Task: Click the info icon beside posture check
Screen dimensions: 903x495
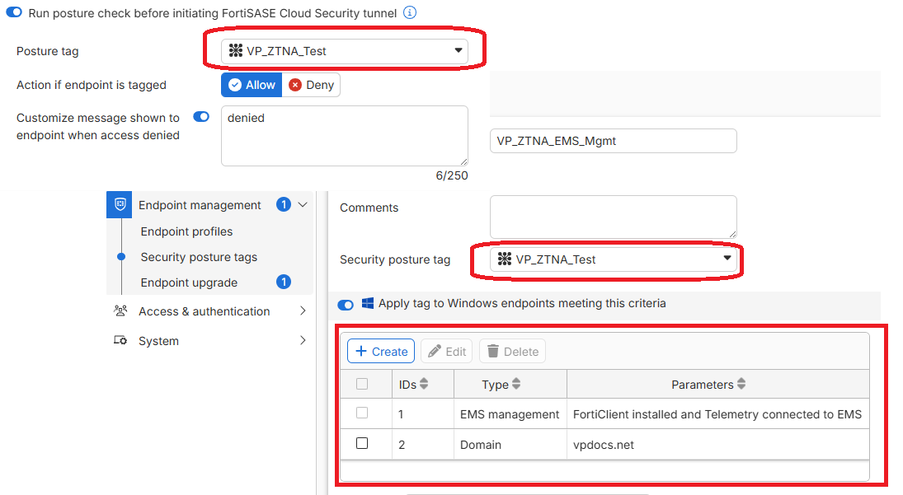Action: 410,12
